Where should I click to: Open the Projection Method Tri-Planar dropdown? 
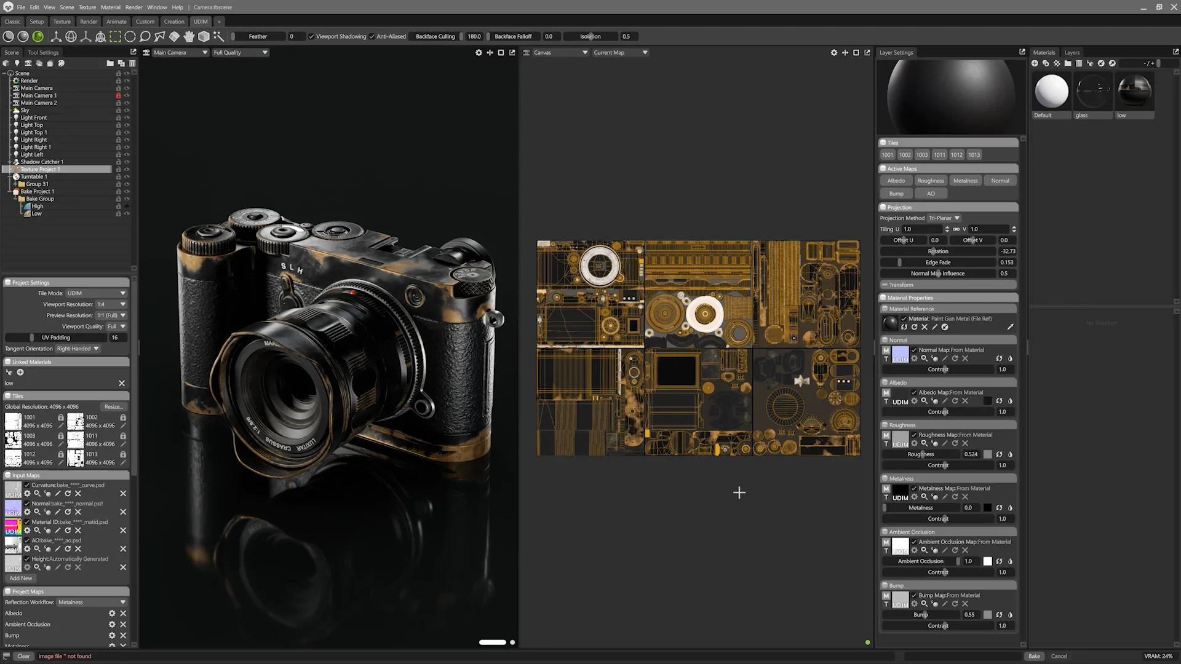pos(944,218)
